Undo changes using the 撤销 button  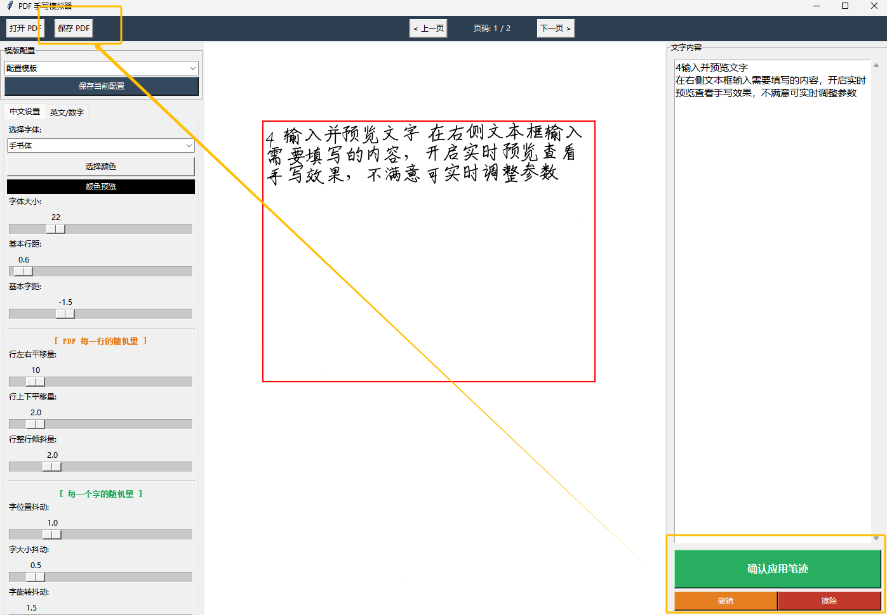[724, 600]
